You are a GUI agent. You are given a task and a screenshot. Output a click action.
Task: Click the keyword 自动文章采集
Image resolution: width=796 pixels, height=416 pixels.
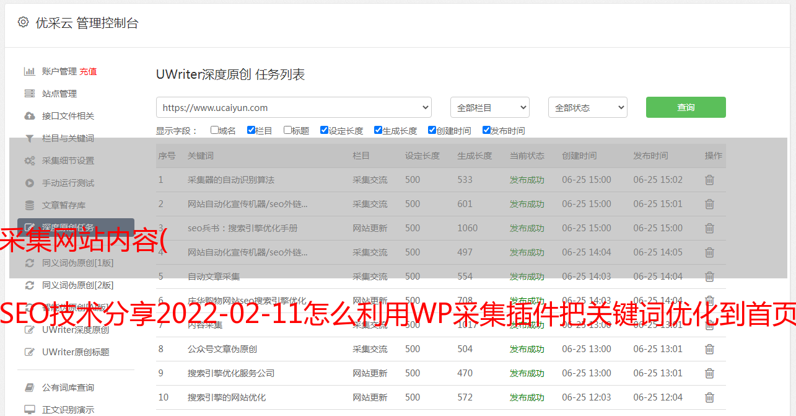tap(214, 277)
